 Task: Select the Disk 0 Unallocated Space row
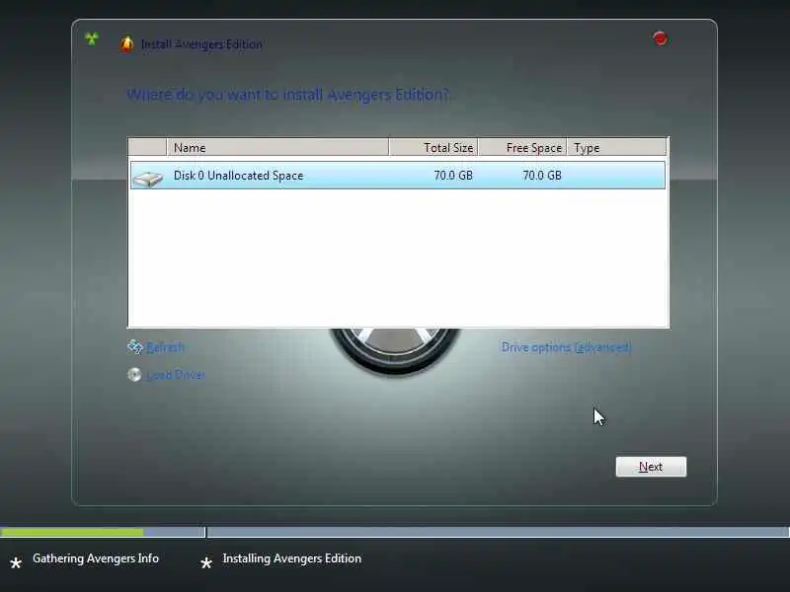[398, 176]
